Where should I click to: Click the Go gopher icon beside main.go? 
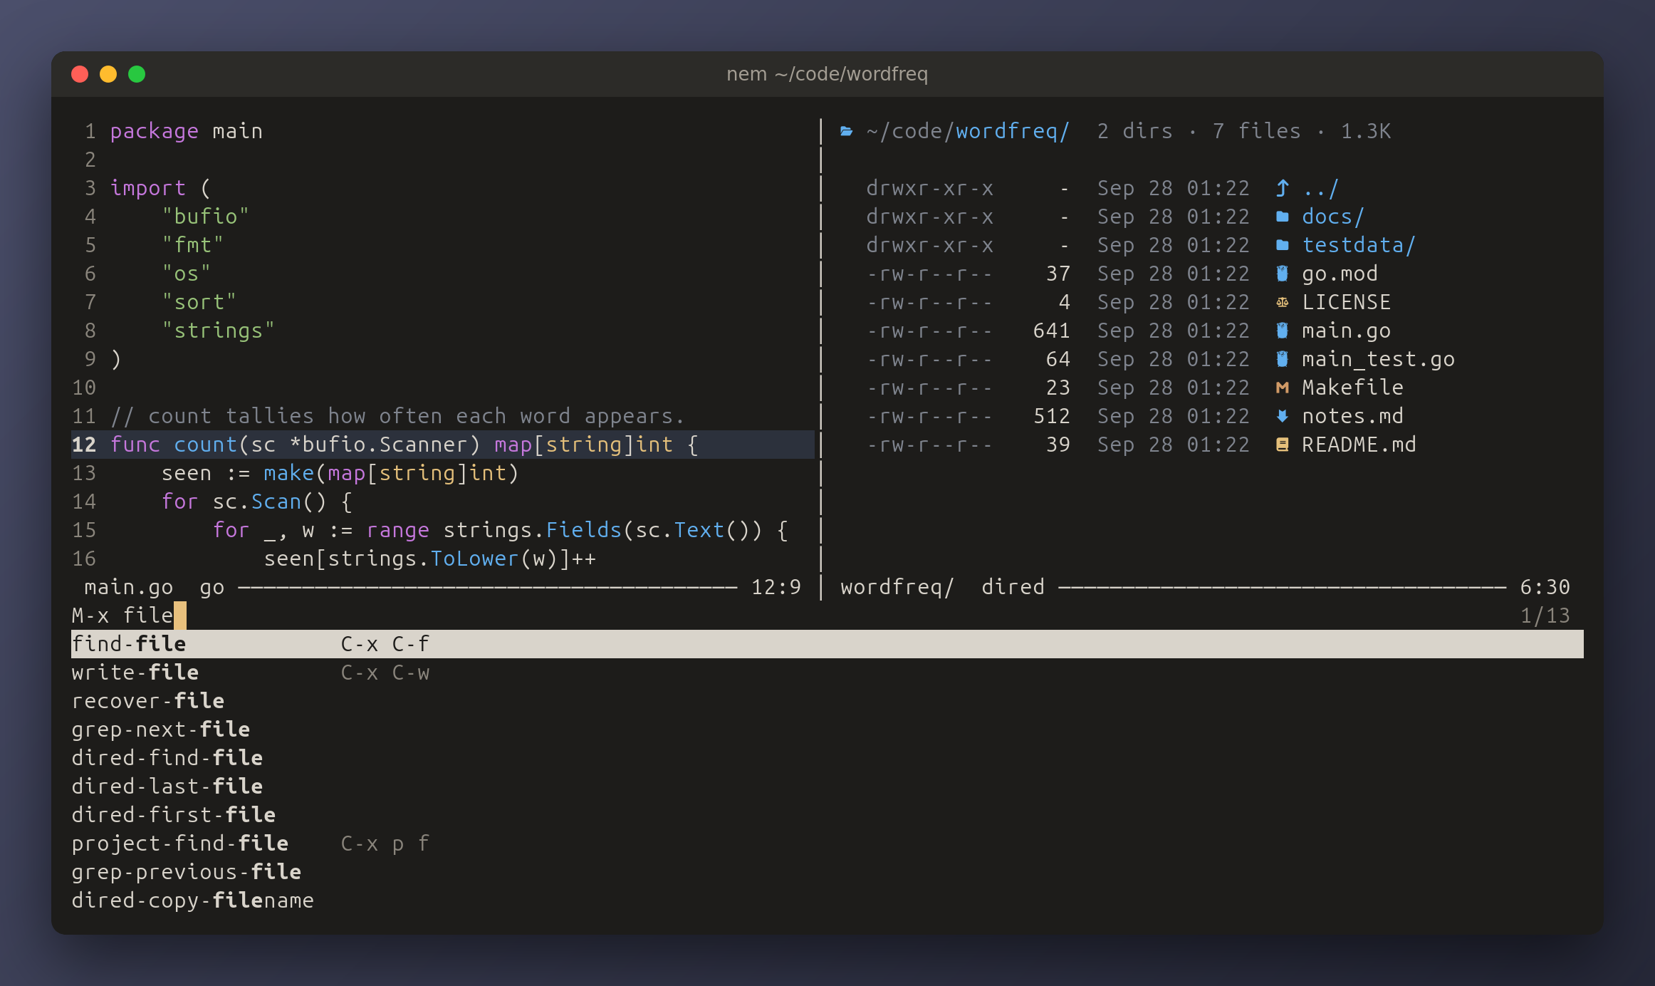[x=1283, y=331]
